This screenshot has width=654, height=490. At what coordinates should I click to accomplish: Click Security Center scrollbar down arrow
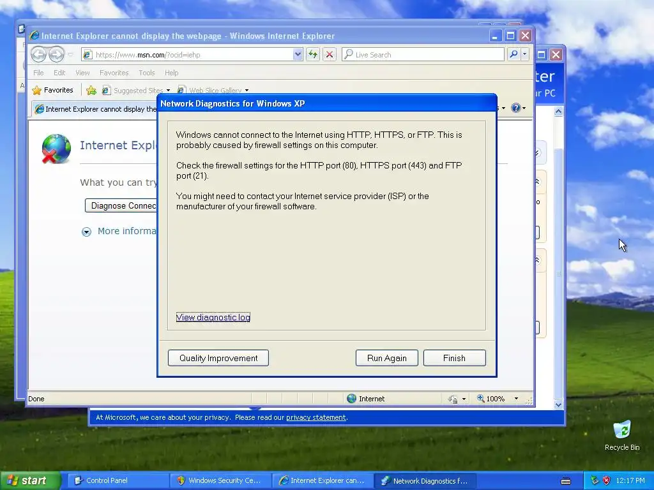tap(558, 404)
